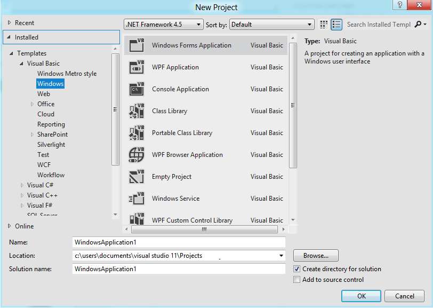Open the .NET Framework 4.5 version dropdown
Viewport: 433px width, 308px height.
(164, 25)
